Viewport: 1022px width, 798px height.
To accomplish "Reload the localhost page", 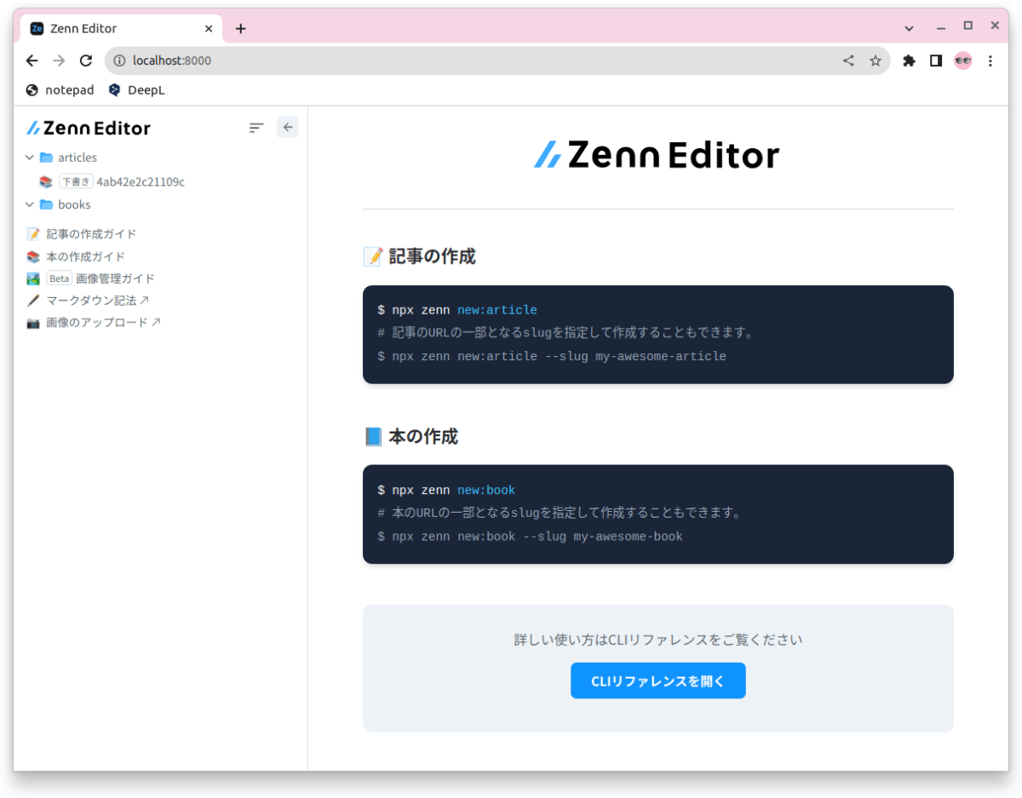I will point(85,60).
